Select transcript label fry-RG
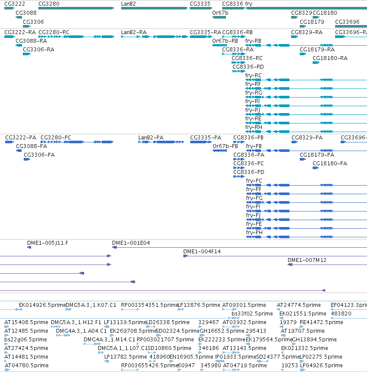The height and width of the screenshot is (372, 367). 254,92
